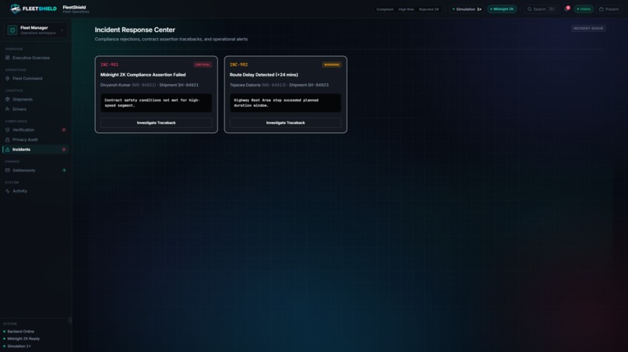Click the INC-901 incident ID

pos(109,65)
